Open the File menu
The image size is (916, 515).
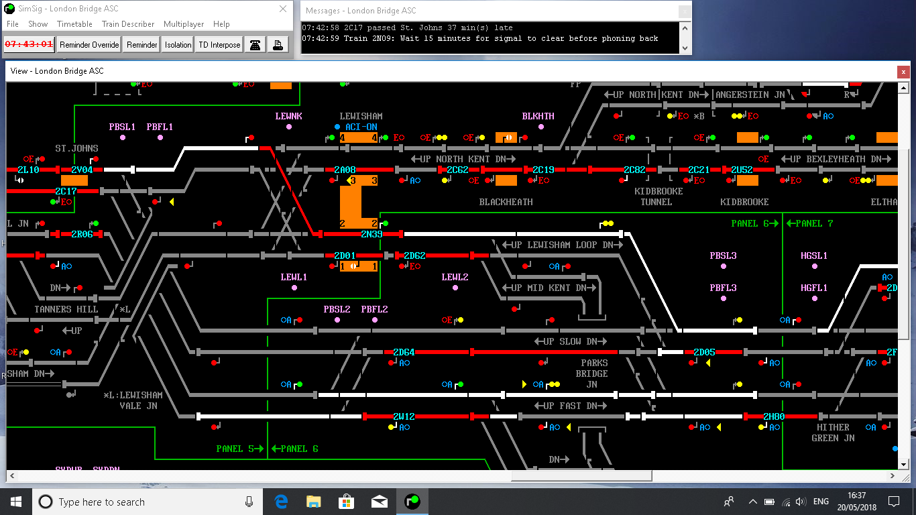click(x=13, y=24)
